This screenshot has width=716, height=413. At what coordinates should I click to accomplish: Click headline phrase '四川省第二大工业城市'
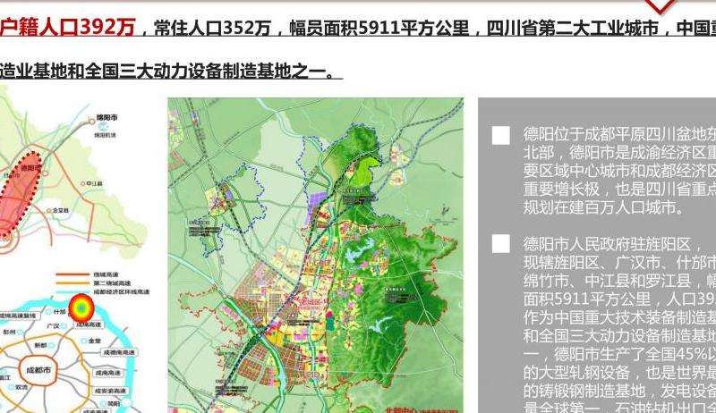[x=573, y=29]
